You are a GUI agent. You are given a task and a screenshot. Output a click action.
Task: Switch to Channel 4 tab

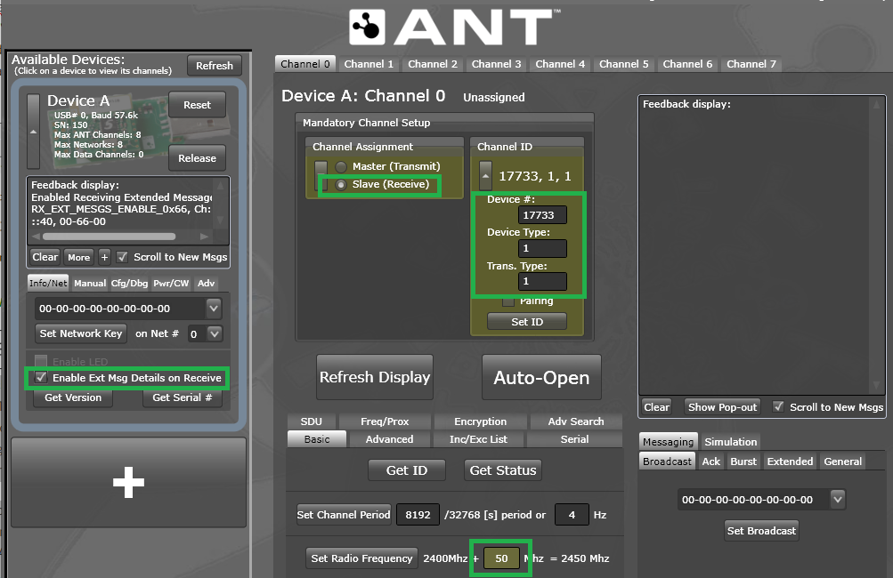560,64
